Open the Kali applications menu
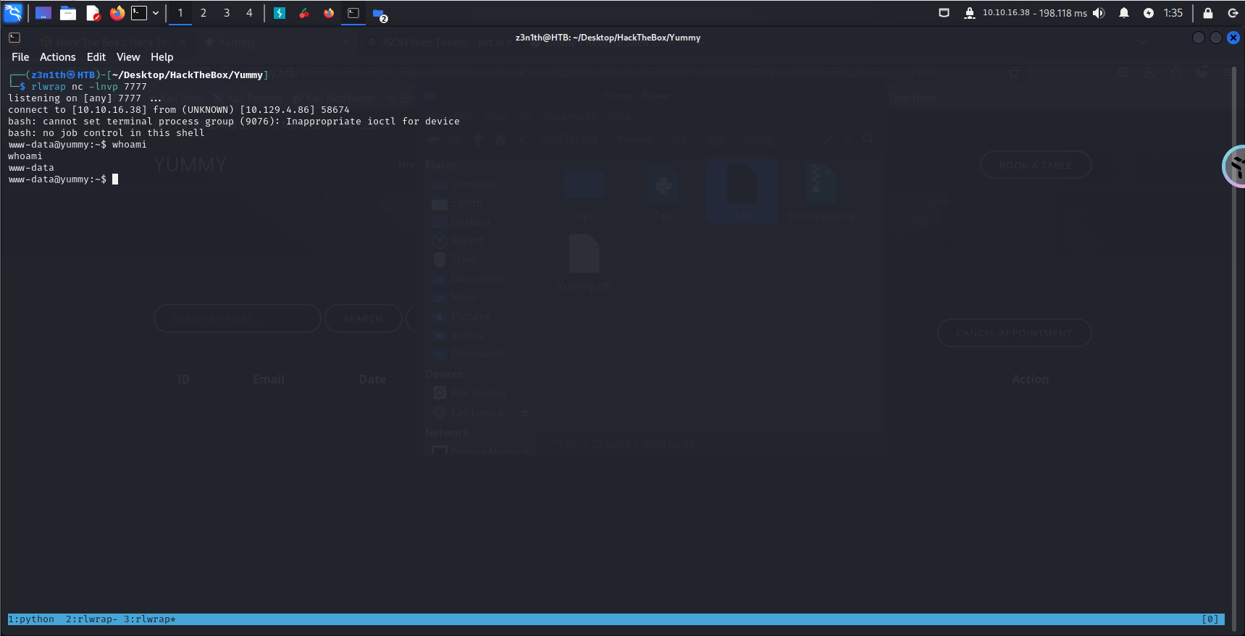This screenshot has height=636, width=1245. 13,12
